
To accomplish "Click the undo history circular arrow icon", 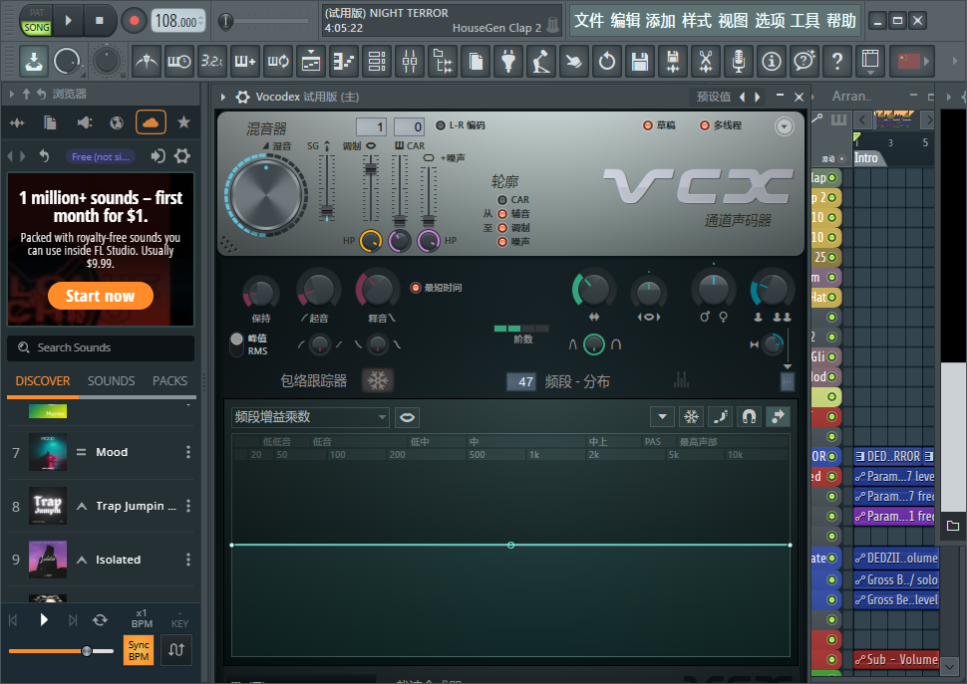I will coord(607,62).
